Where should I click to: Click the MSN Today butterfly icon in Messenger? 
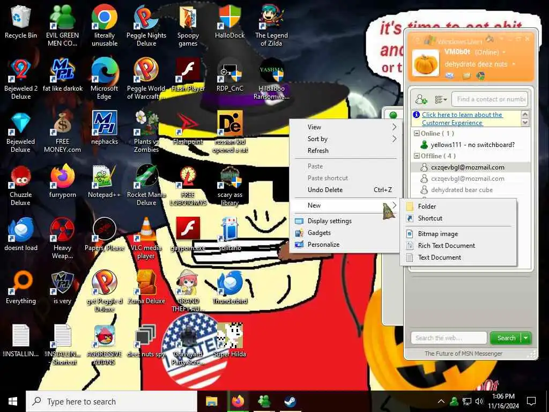480,75
